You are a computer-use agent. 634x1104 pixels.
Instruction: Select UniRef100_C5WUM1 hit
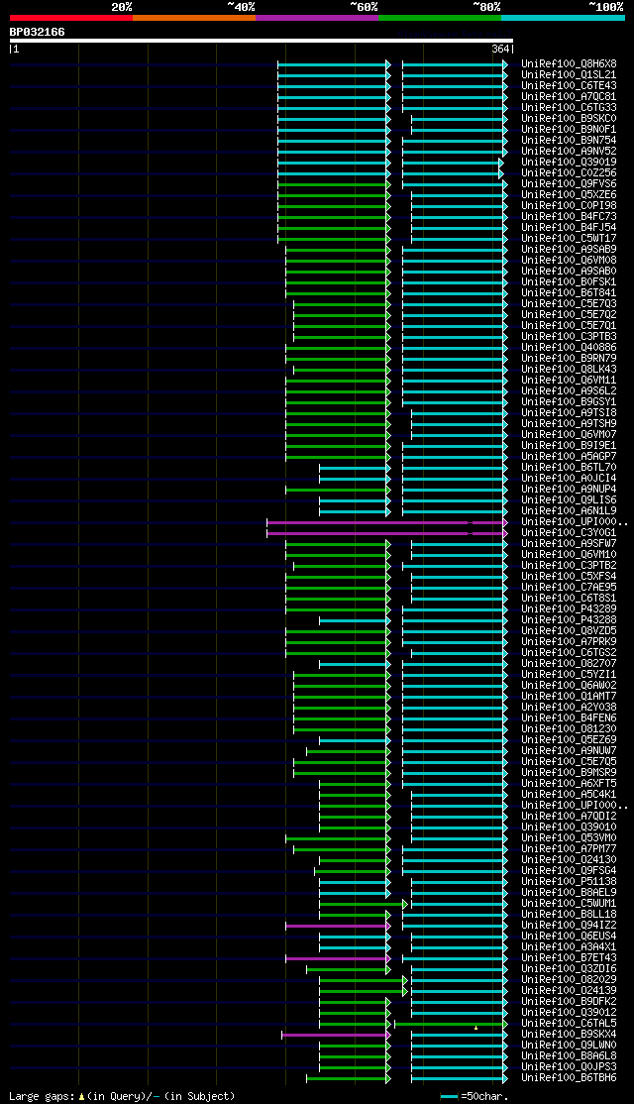[570, 904]
